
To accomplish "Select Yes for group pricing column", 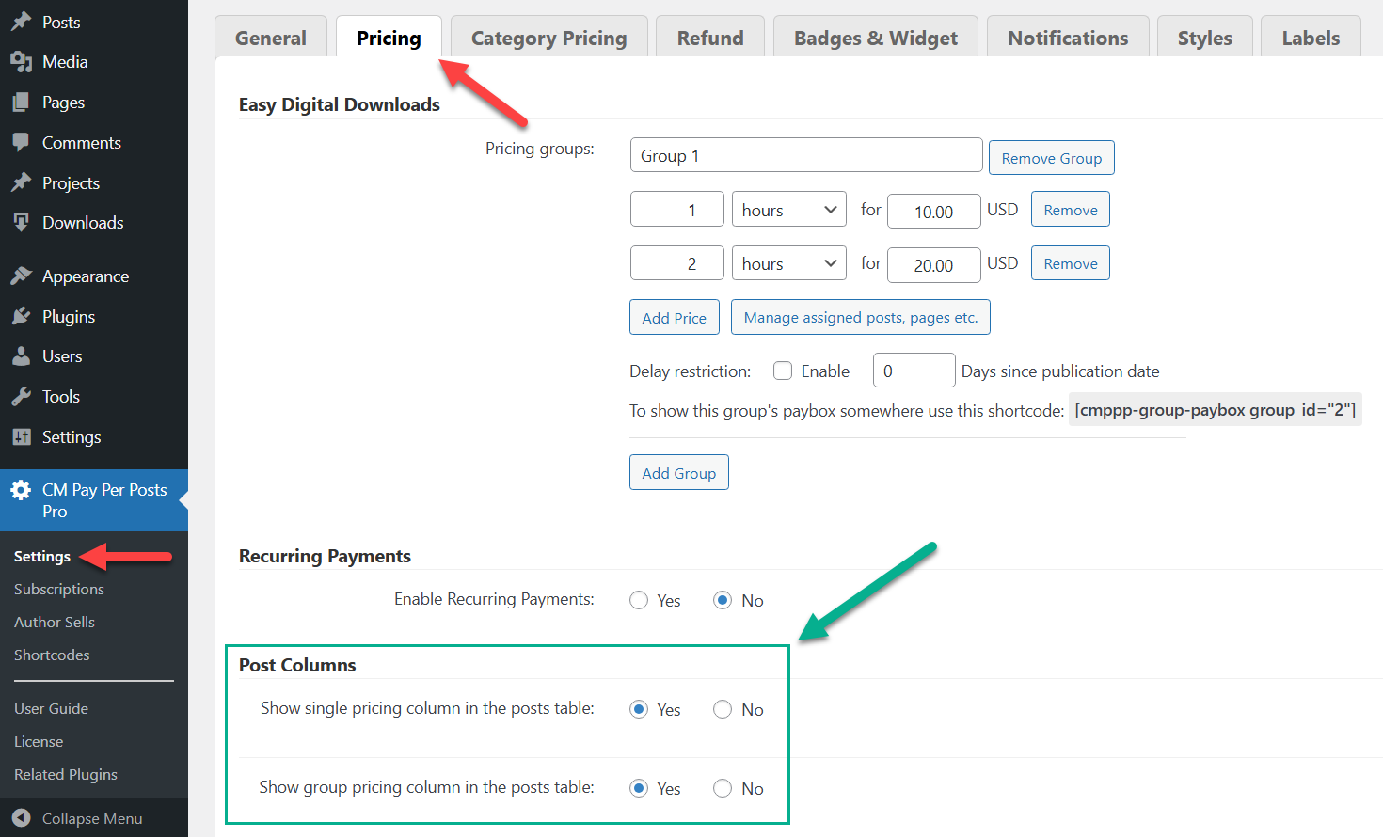I will click(x=639, y=788).
